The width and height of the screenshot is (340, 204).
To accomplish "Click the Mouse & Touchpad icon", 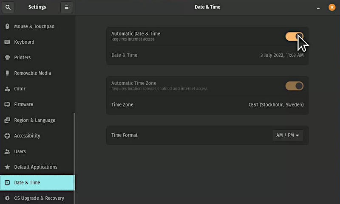I will click(x=7, y=26).
